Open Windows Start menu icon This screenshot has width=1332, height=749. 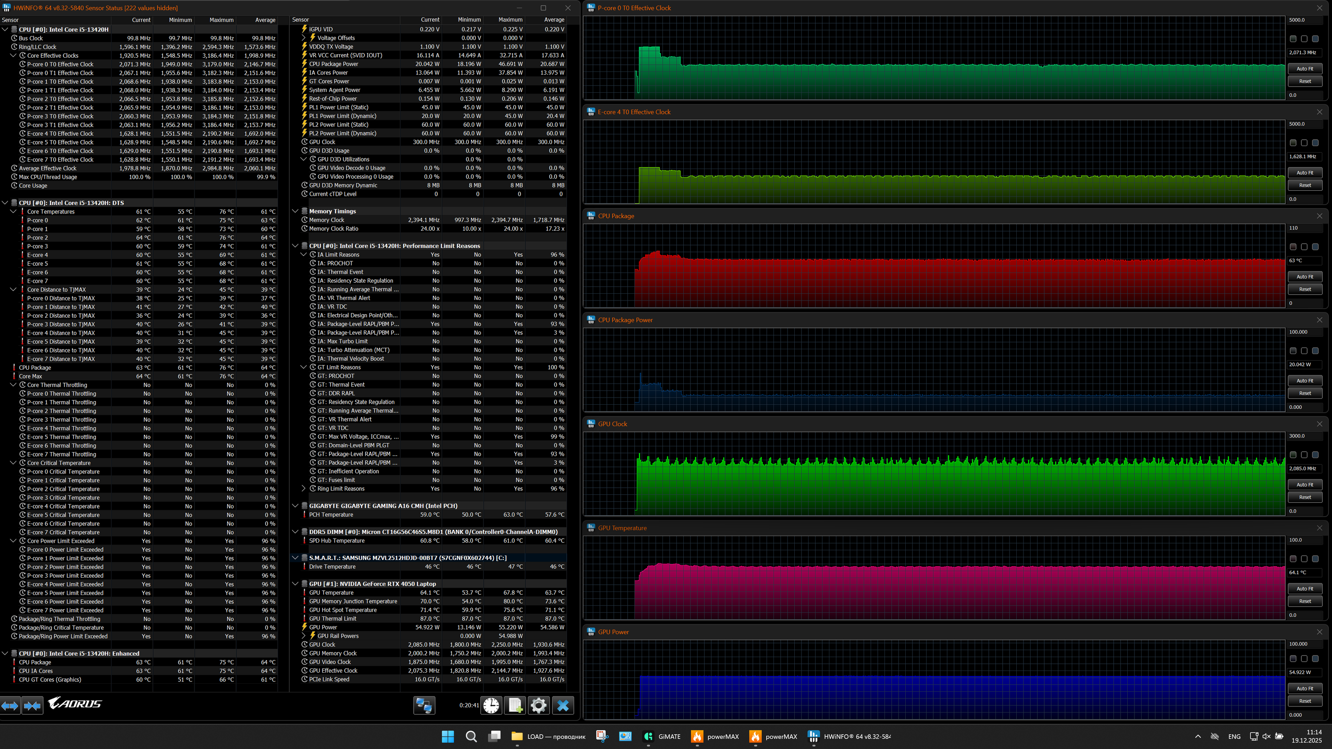click(448, 736)
